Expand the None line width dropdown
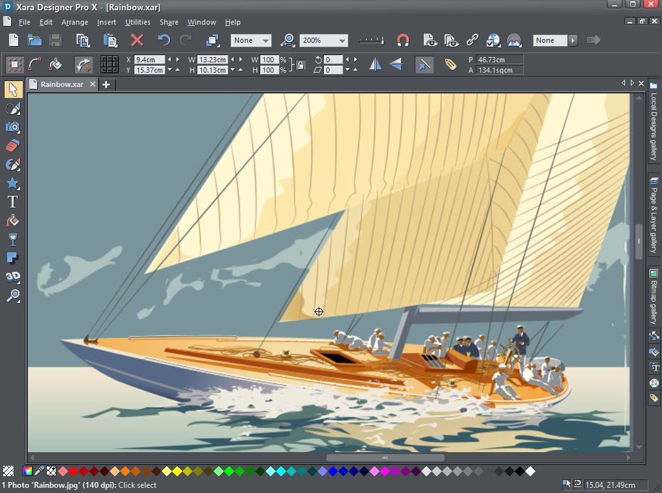Screen dimensions: 662x493 pyautogui.click(x=251, y=40)
